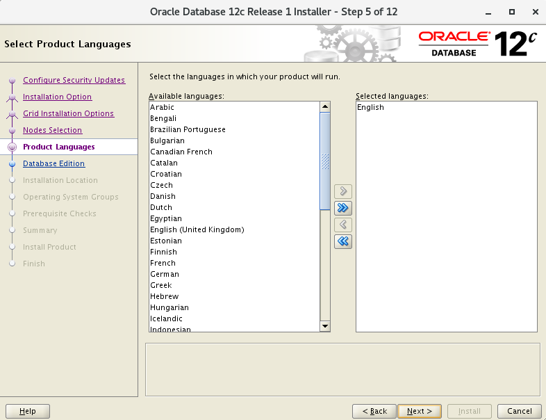Viewport: 546px width, 420px height.
Task: Click the add selected language arrow button
Action: pyautogui.click(x=343, y=191)
